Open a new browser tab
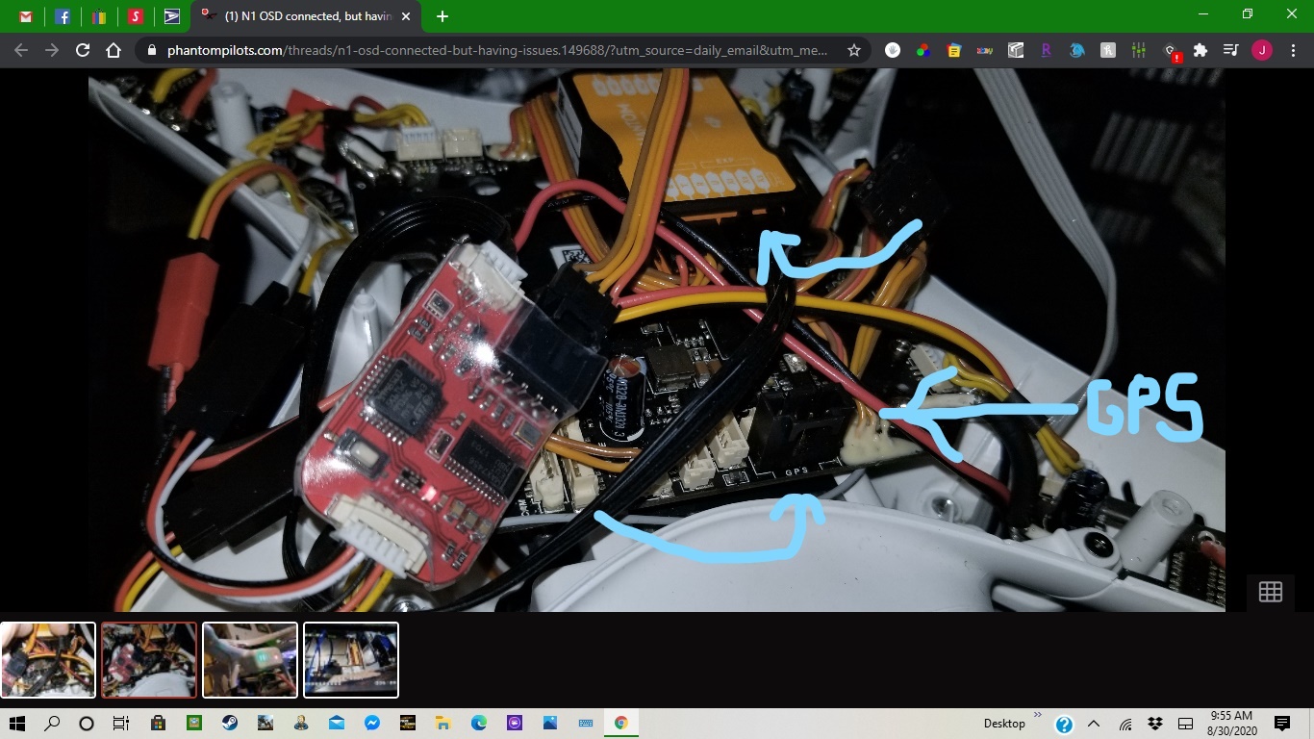Viewport: 1314px width, 739px height. [x=442, y=16]
